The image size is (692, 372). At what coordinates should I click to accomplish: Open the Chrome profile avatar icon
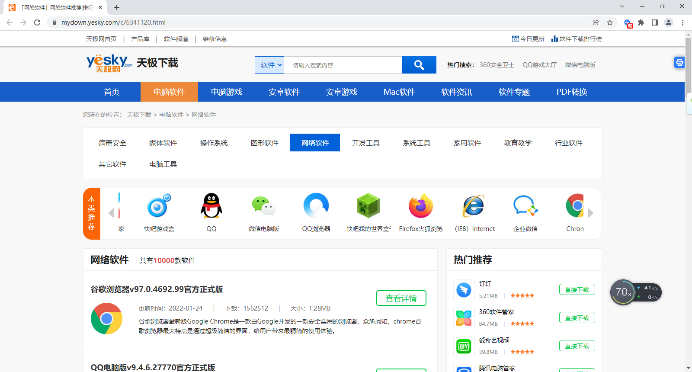669,22
